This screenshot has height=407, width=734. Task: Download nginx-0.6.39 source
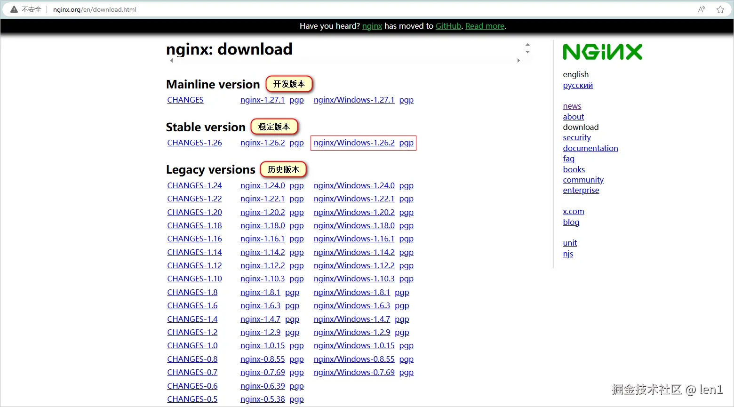[263, 386]
